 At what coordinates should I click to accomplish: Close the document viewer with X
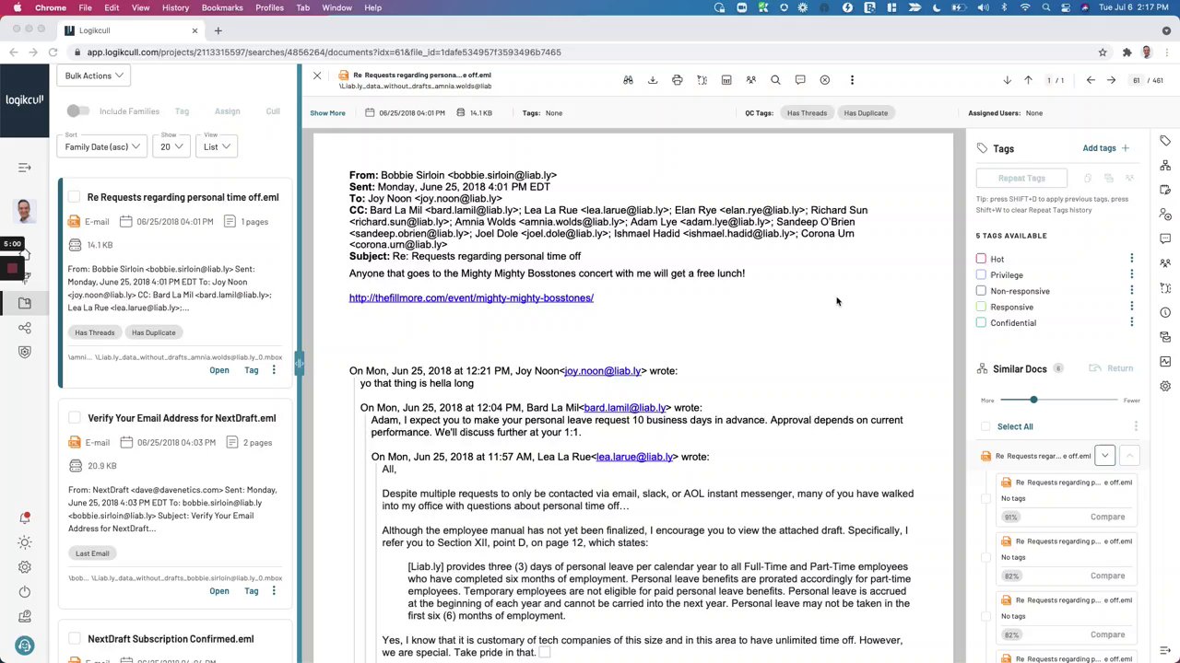click(x=317, y=76)
